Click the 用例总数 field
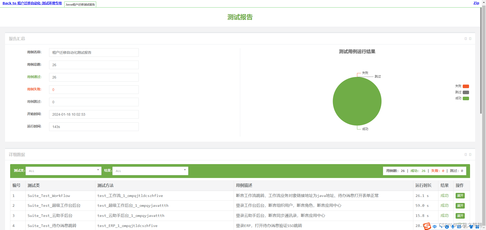 coord(94,65)
